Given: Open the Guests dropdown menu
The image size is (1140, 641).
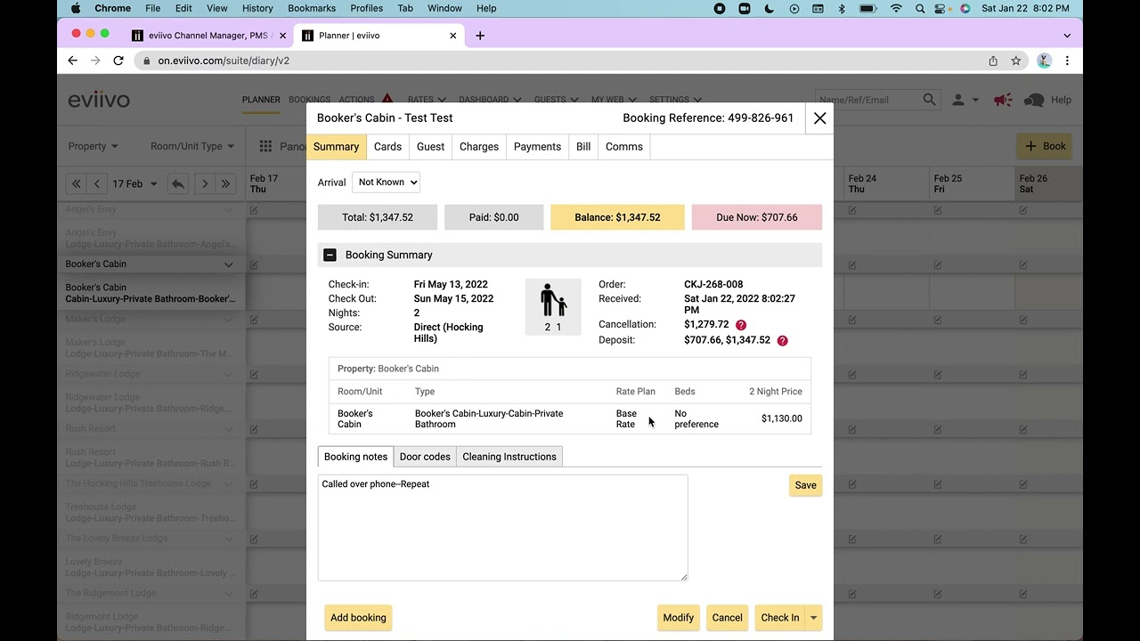Looking at the screenshot, I should pyautogui.click(x=556, y=100).
